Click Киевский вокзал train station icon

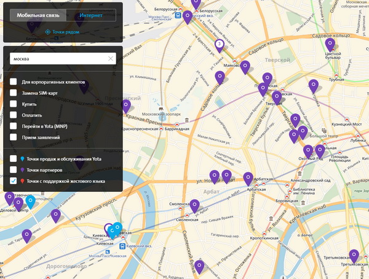[x=122, y=246]
